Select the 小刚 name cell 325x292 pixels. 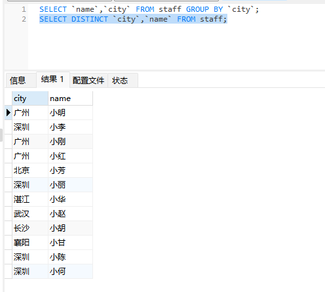(x=70, y=142)
